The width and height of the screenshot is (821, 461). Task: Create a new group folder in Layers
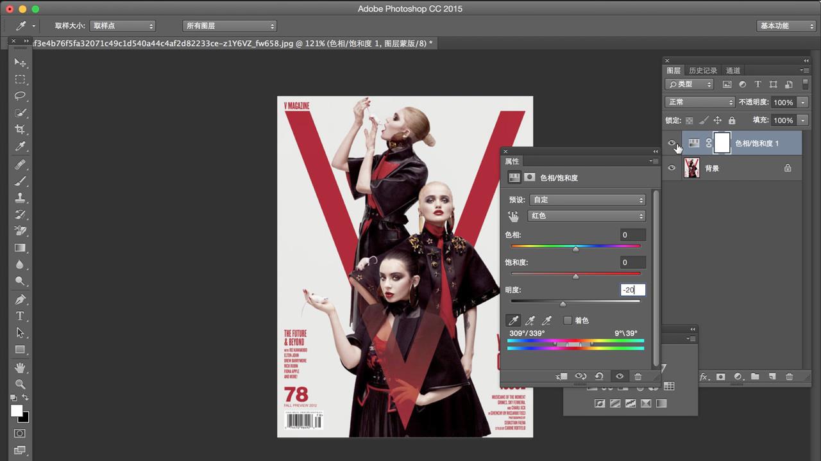tap(755, 376)
